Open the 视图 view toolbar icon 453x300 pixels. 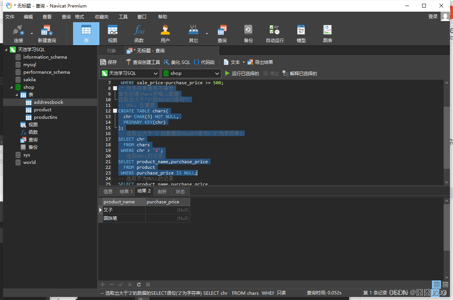[113, 34]
